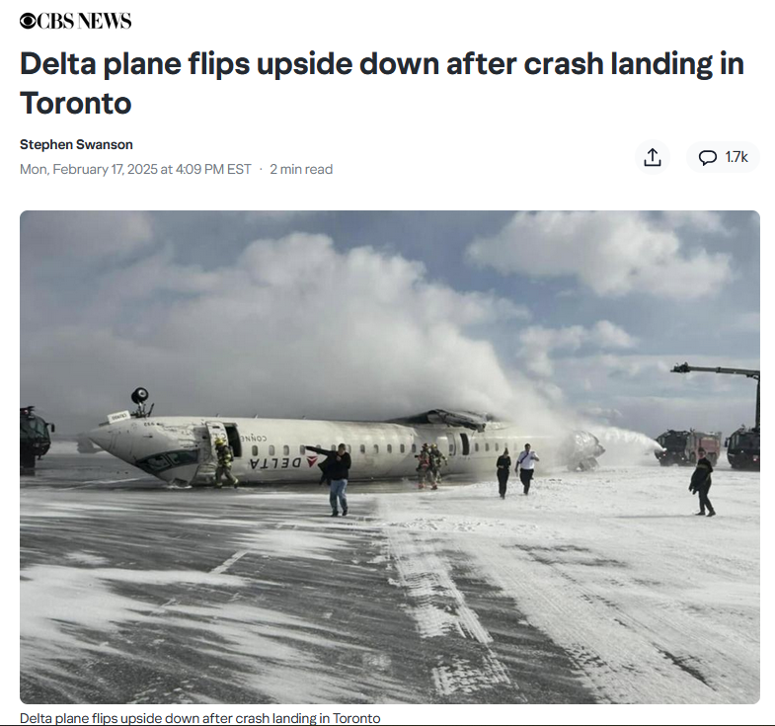This screenshot has width=775, height=726.
Task: Tap the share upload arrow icon
Action: [653, 157]
